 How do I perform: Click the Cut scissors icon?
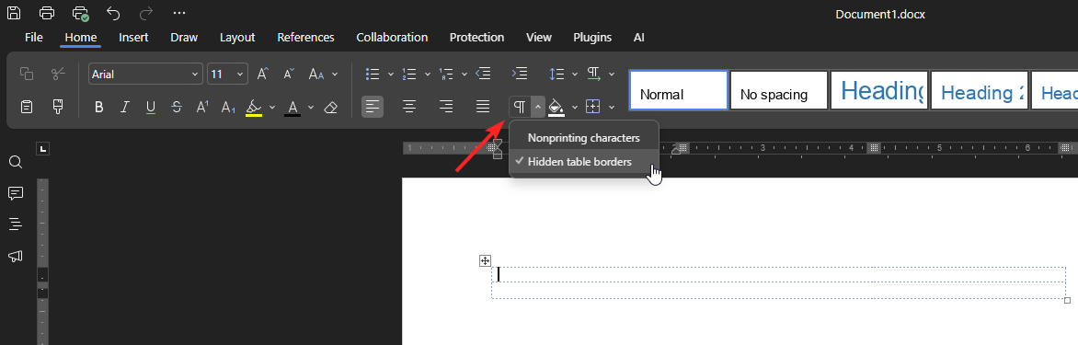[59, 74]
